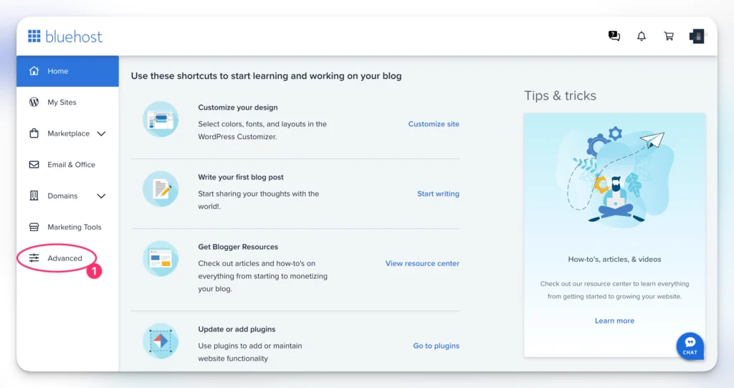Open notifications bell icon
734x388 pixels.
(642, 36)
